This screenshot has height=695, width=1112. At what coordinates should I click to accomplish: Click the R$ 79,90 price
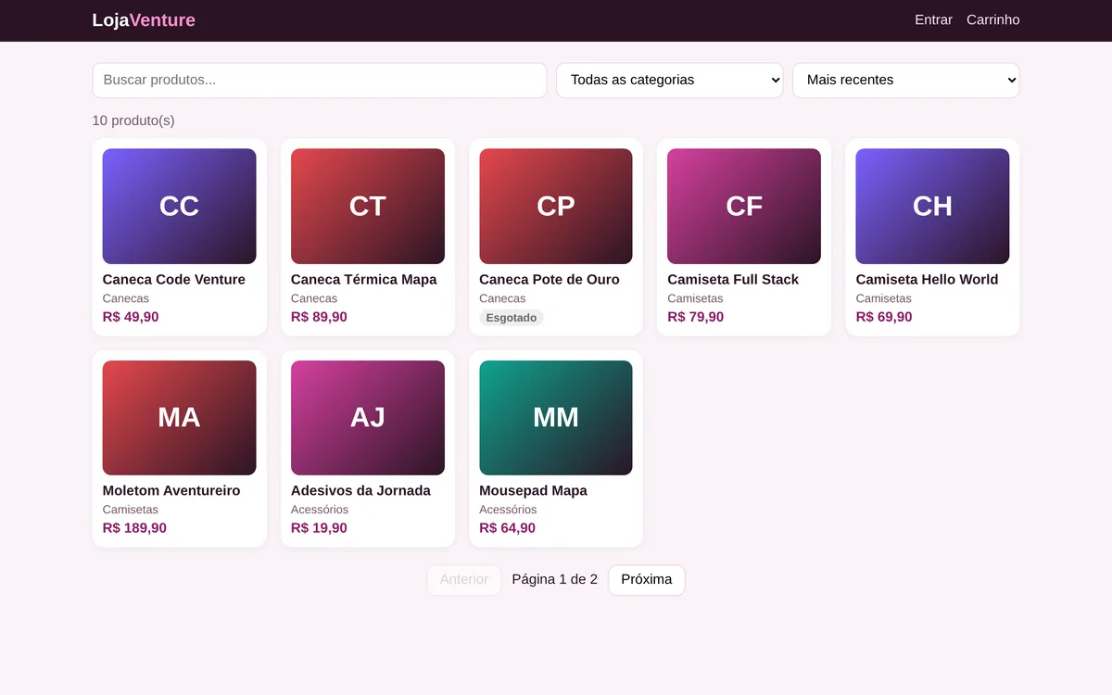click(696, 317)
